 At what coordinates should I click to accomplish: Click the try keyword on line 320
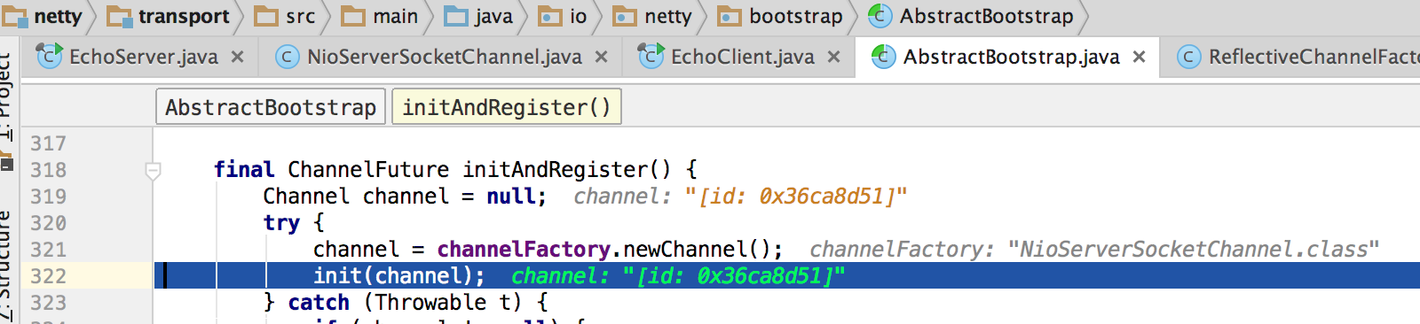click(281, 223)
